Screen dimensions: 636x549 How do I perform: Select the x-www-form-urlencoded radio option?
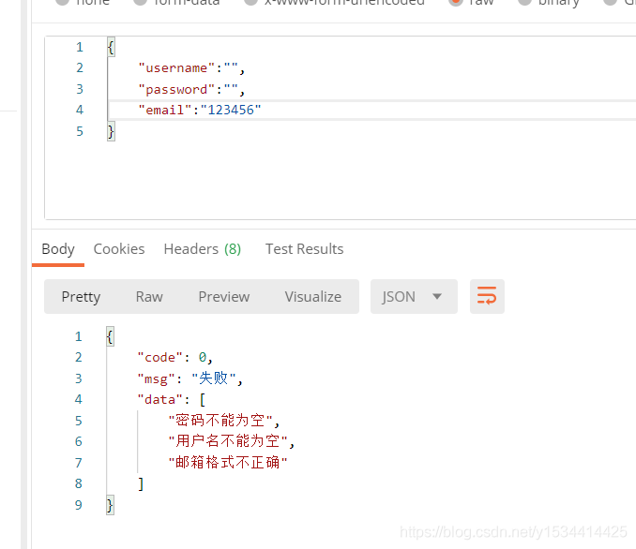[250, 3]
